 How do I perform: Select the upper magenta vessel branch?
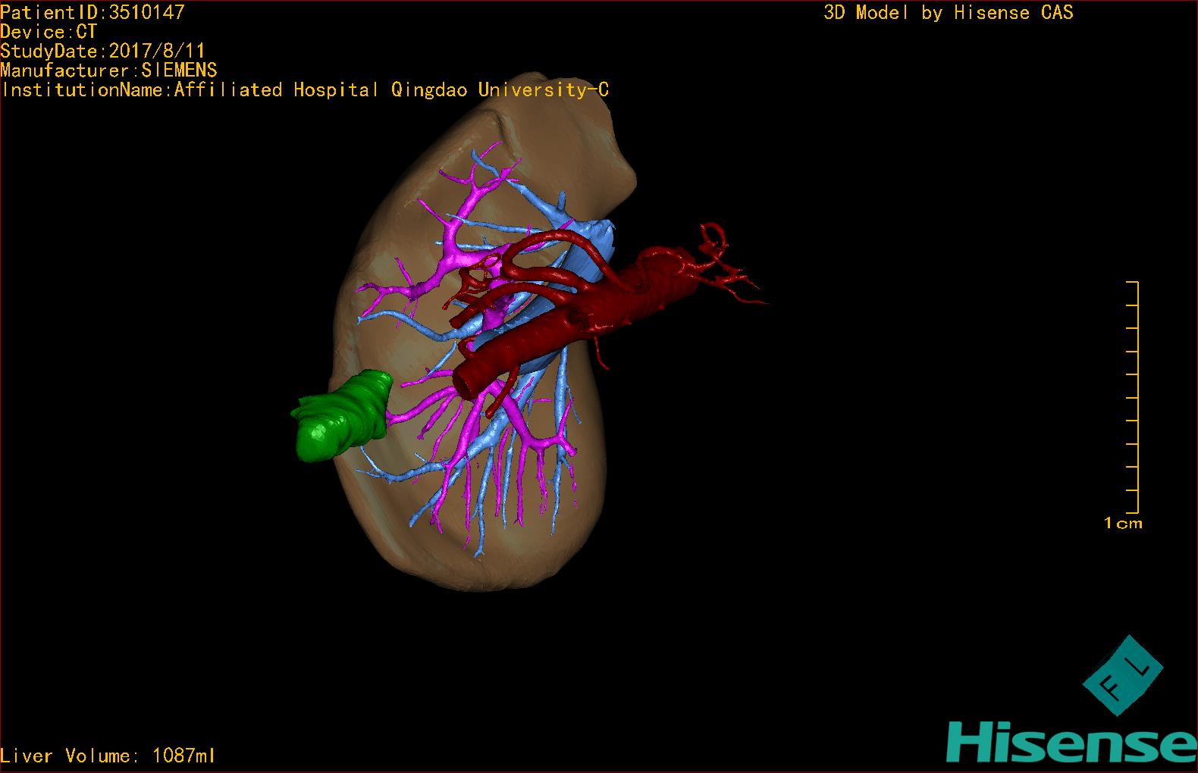coord(455,227)
